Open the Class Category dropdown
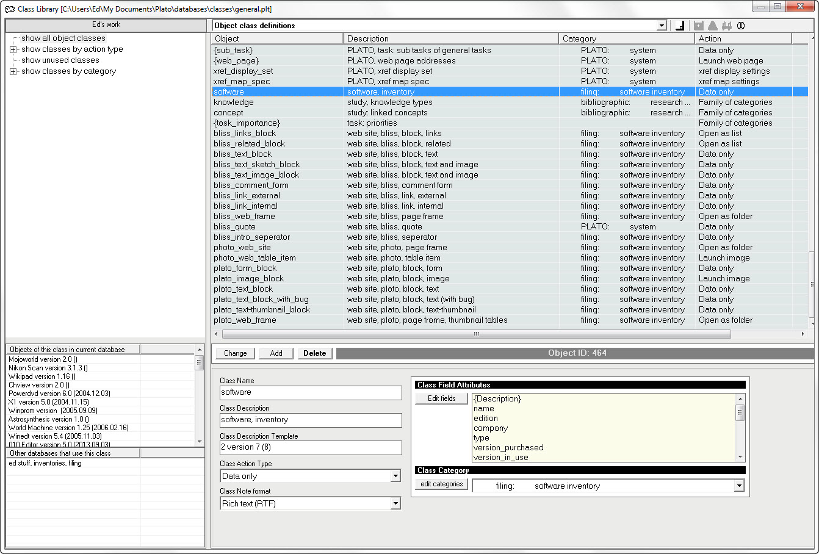The height and width of the screenshot is (554, 819). pyautogui.click(x=739, y=486)
